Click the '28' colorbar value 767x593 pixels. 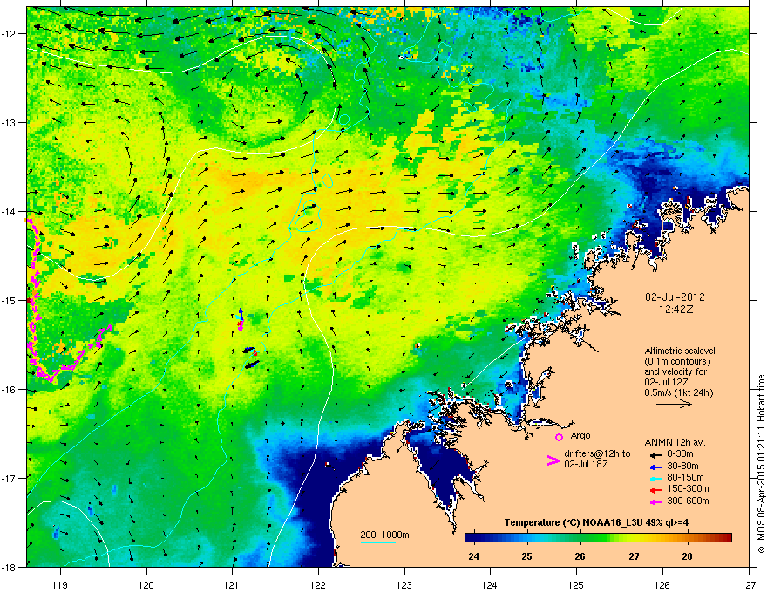[x=688, y=556]
